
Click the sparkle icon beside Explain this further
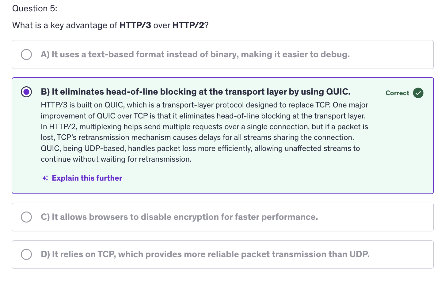(x=45, y=178)
